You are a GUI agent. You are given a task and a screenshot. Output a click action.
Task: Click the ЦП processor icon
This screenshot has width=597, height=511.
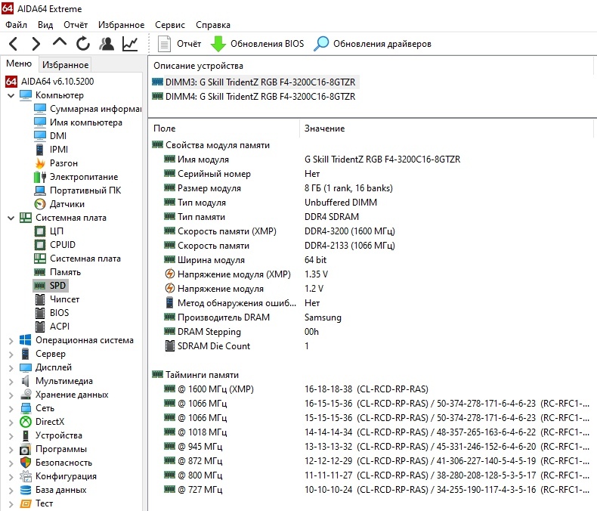[x=40, y=231]
